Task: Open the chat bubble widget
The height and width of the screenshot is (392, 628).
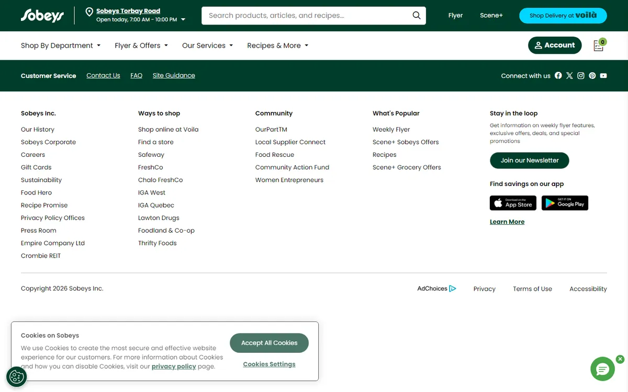Action: pos(602,370)
